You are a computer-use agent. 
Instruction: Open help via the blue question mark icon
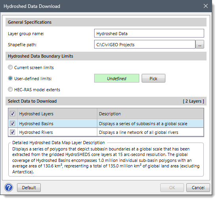[9, 188]
